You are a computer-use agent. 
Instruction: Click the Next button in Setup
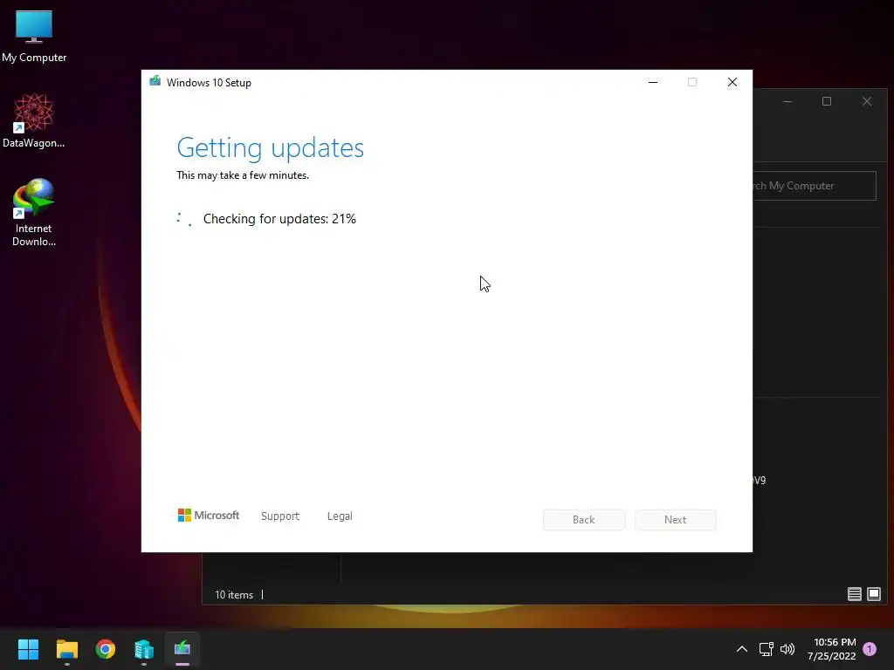click(x=676, y=520)
